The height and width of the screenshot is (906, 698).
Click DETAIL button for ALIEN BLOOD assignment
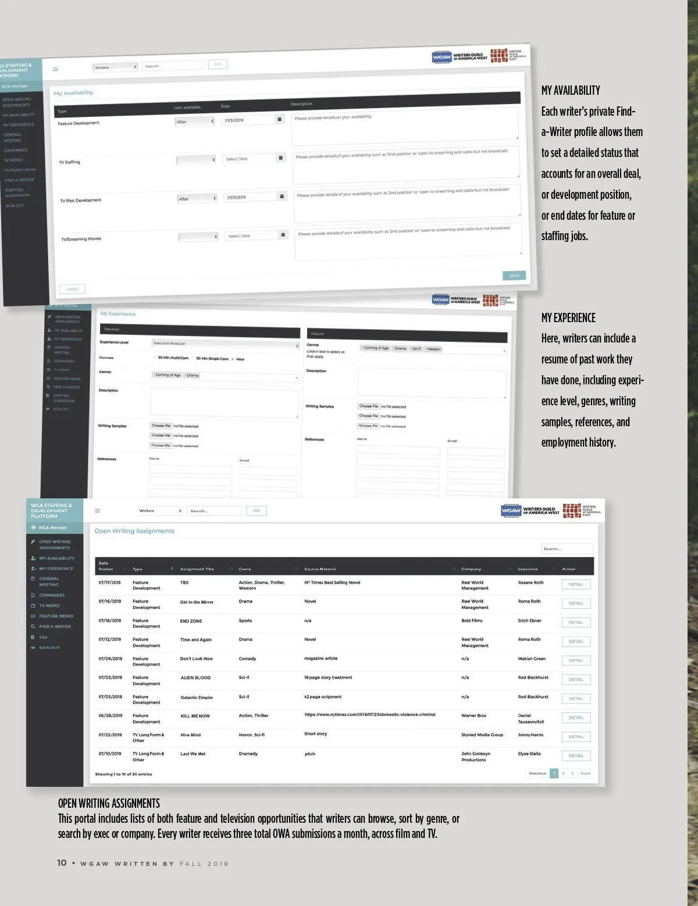pos(576,679)
